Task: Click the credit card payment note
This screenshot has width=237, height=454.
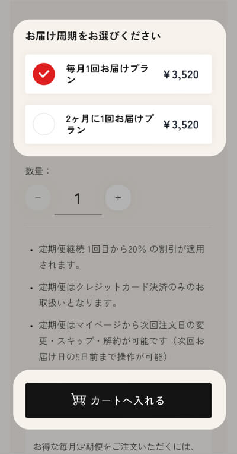Action: point(121,295)
